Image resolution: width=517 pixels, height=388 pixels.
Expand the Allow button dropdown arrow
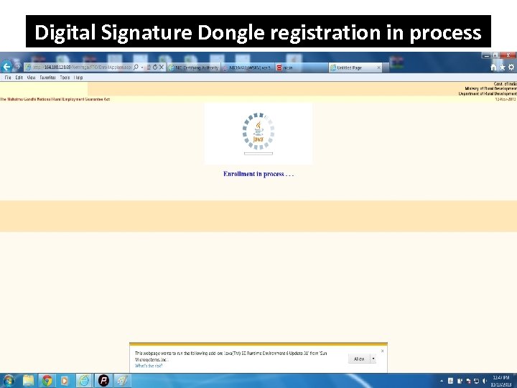pos(373,359)
